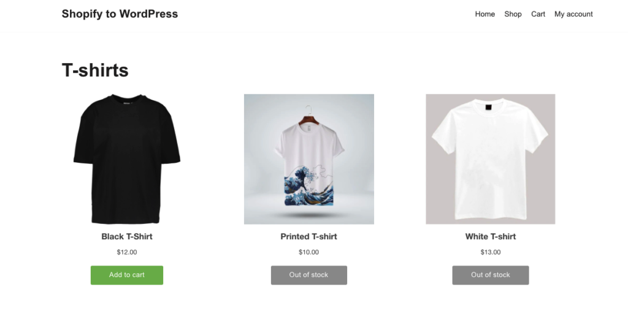Click the Printed T-shirt product title
Image resolution: width=628 pixels, height=320 pixels.
click(309, 237)
